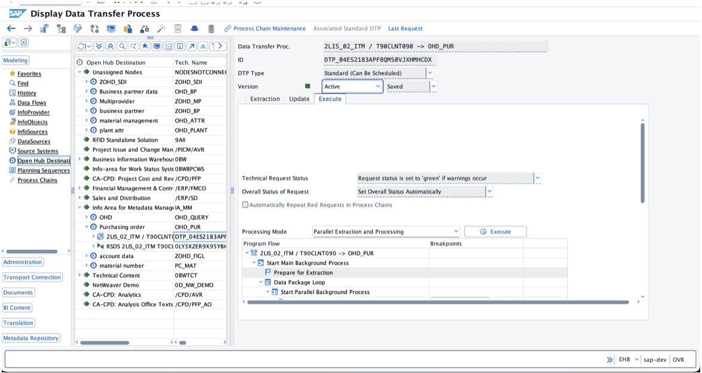Switch to the Update tab
702x373 pixels.
coord(299,99)
